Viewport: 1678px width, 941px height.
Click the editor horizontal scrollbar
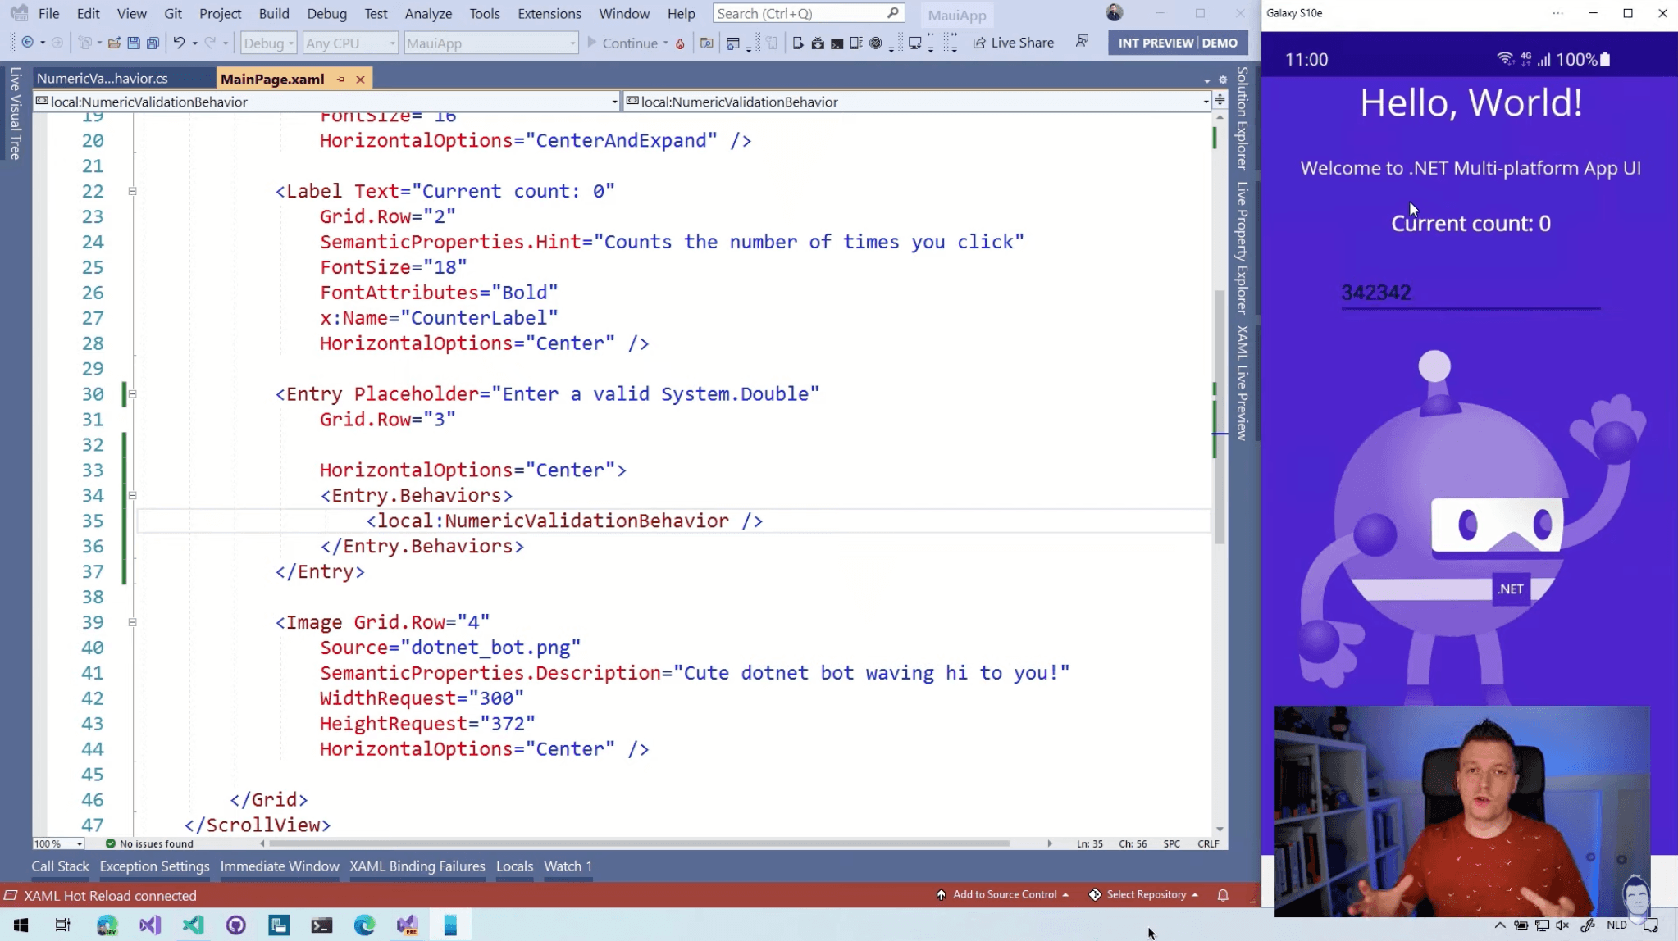coord(640,843)
